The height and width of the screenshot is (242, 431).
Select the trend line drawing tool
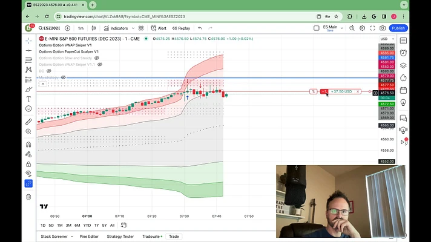tap(28, 51)
